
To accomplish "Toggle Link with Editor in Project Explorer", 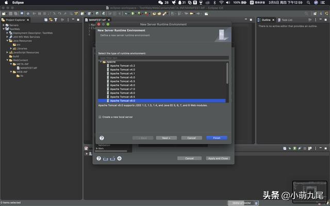I will (51, 20).
